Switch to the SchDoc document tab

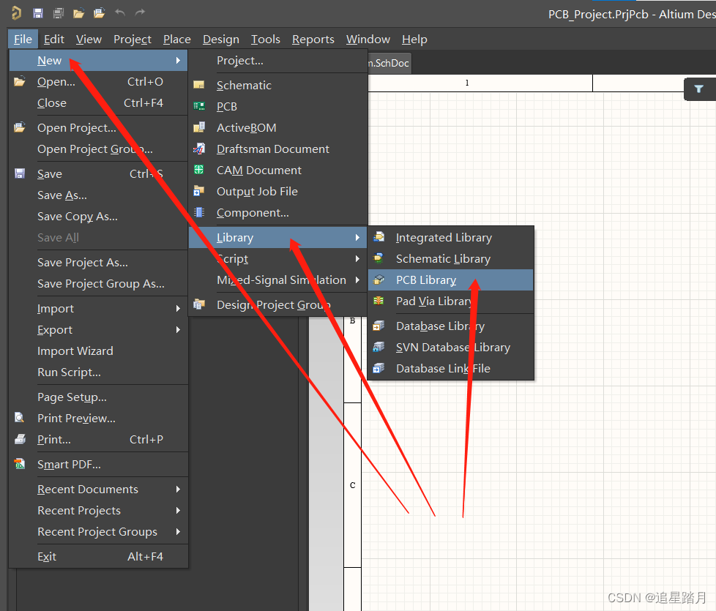click(389, 64)
